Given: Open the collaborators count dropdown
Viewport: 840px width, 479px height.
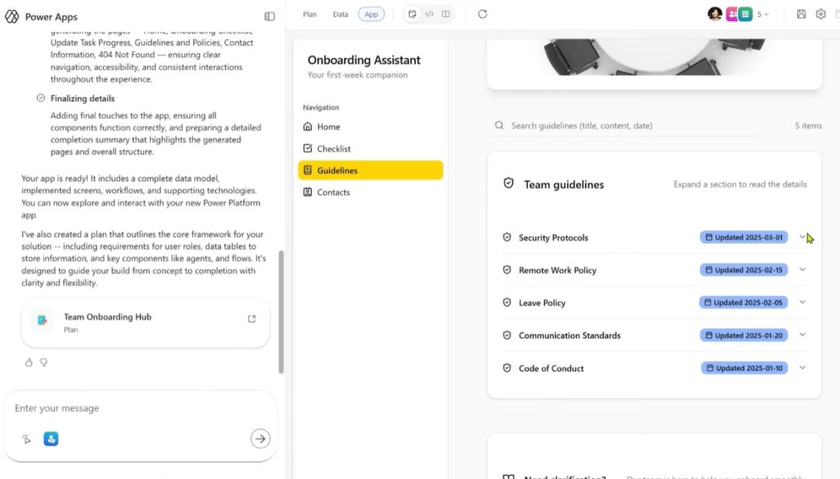Looking at the screenshot, I should click(x=763, y=14).
